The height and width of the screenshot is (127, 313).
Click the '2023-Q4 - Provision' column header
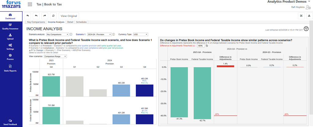[x=202, y=52]
